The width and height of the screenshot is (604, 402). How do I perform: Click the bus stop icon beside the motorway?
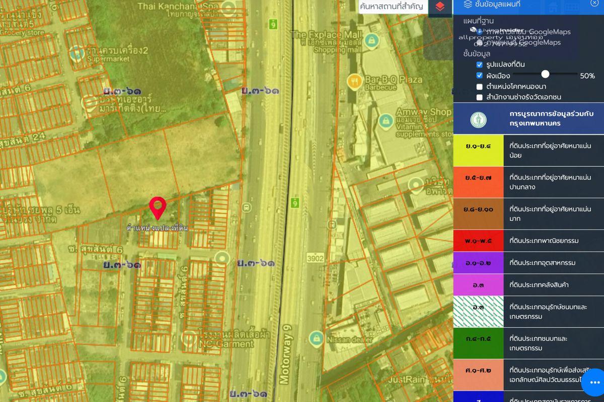point(246,208)
